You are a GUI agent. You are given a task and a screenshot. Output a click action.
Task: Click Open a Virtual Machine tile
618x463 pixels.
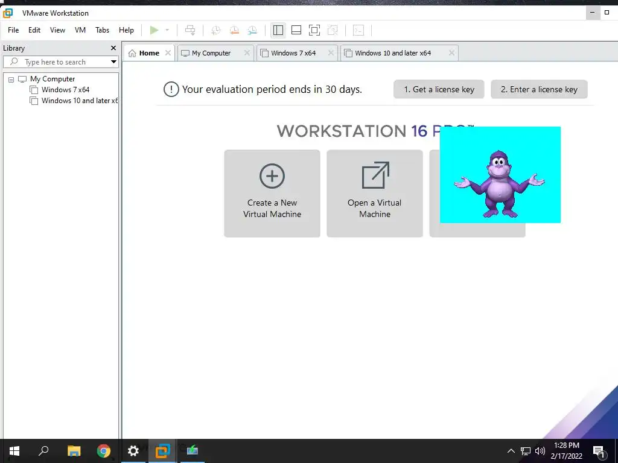pos(375,194)
